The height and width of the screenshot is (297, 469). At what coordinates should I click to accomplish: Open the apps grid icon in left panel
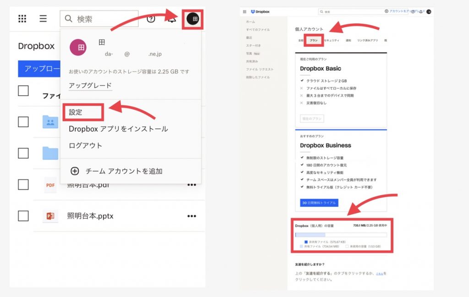point(22,19)
